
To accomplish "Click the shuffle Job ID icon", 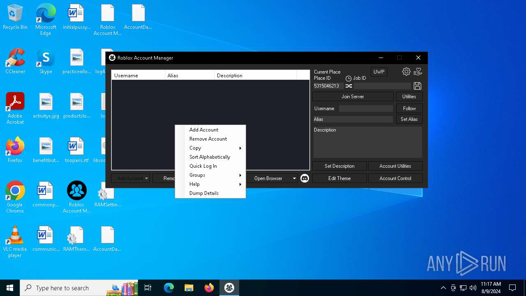I will (x=348, y=86).
